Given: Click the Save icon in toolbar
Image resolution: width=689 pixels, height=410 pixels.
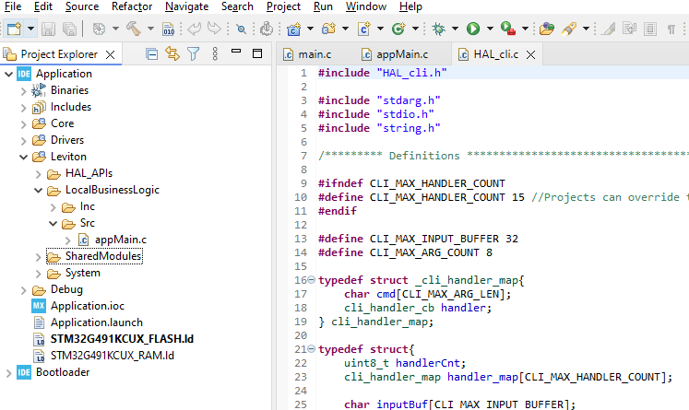Looking at the screenshot, I should click(48, 29).
